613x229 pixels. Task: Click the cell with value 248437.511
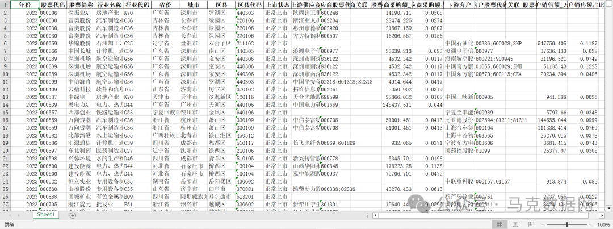coord(397,105)
